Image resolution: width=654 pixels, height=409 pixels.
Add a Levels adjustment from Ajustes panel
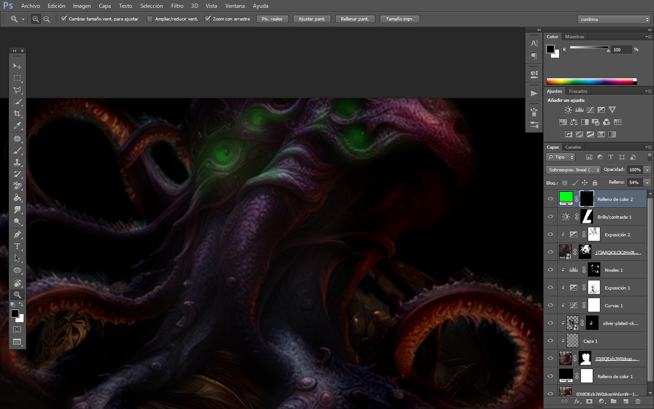pos(579,109)
